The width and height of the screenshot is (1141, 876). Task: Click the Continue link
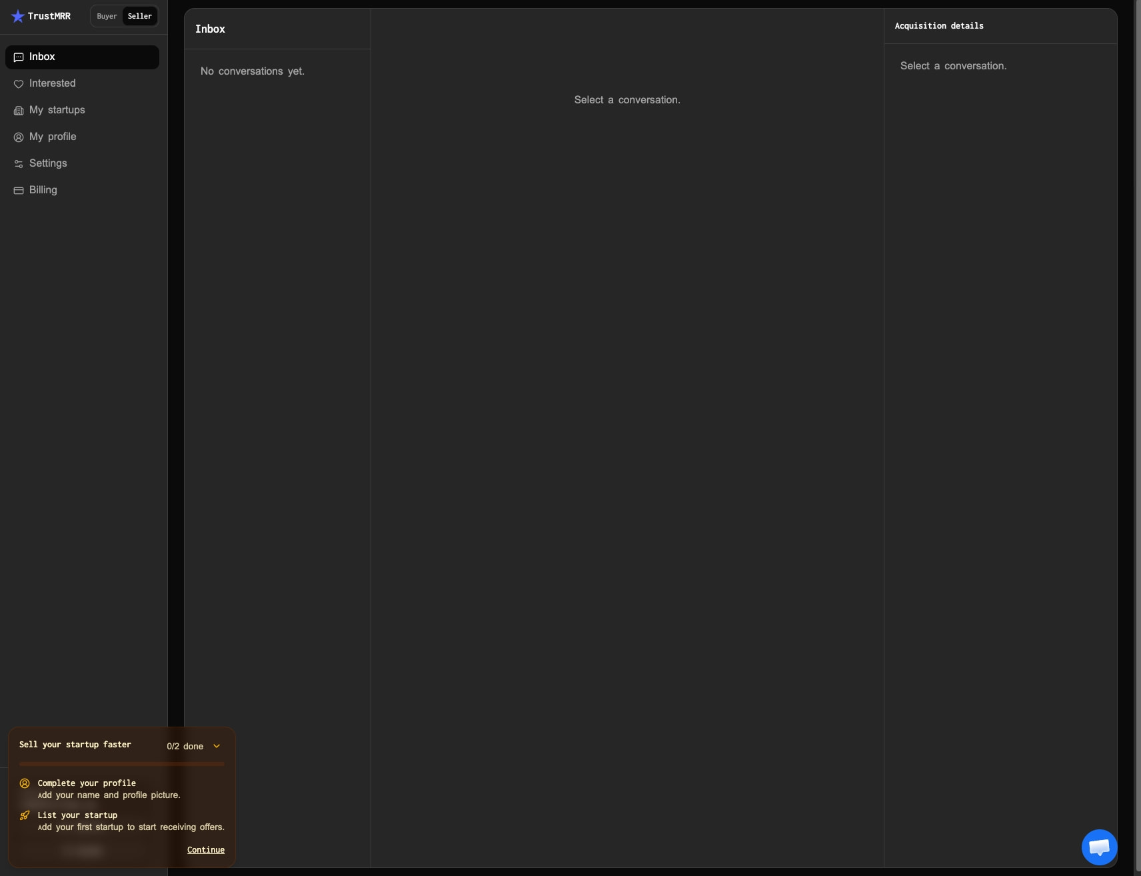tap(206, 850)
